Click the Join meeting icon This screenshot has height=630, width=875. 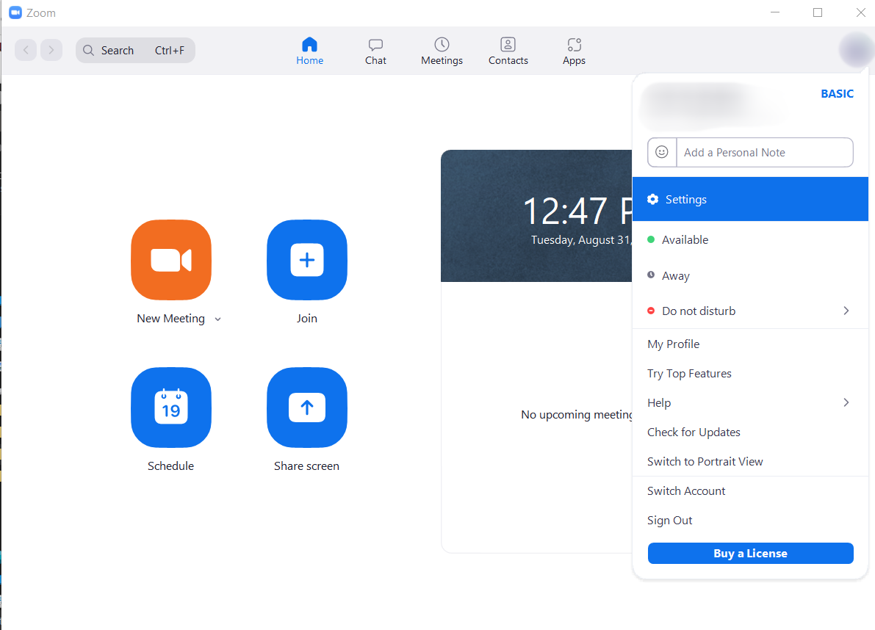point(306,260)
